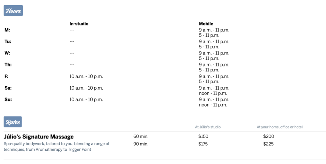326x164 pixels.
Task: Click the 'W:' day label
Action: (x=7, y=53)
